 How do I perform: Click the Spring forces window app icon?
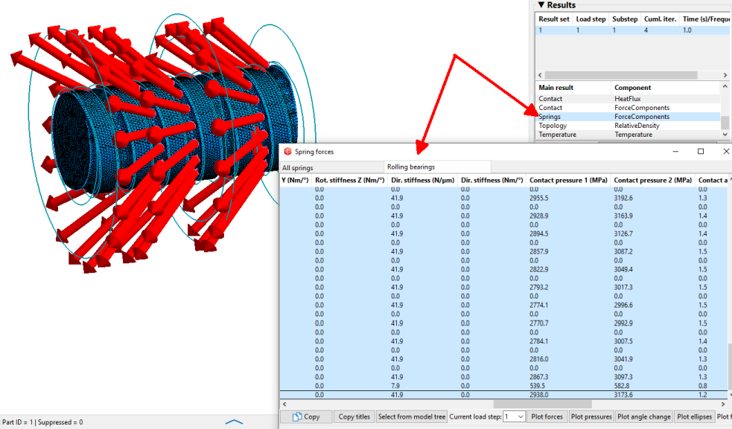click(x=287, y=152)
